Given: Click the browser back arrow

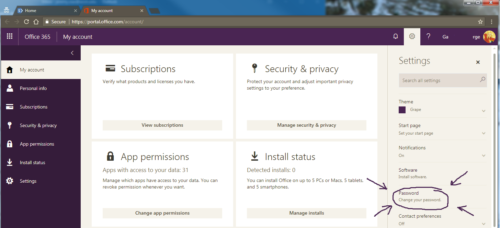Looking at the screenshot, I should click(7, 22).
